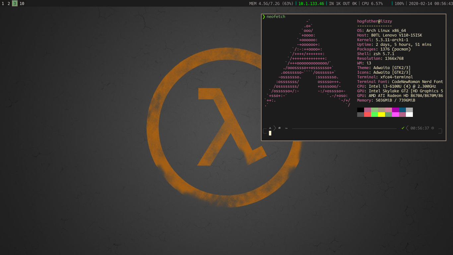The image size is (453, 255).
Task: Pick the dark purple color swatch
Action: click(x=395, y=110)
